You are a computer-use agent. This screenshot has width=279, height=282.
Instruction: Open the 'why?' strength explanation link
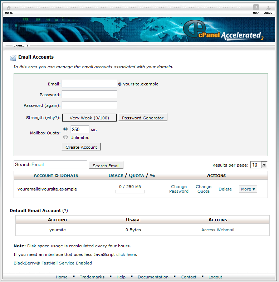52,118
